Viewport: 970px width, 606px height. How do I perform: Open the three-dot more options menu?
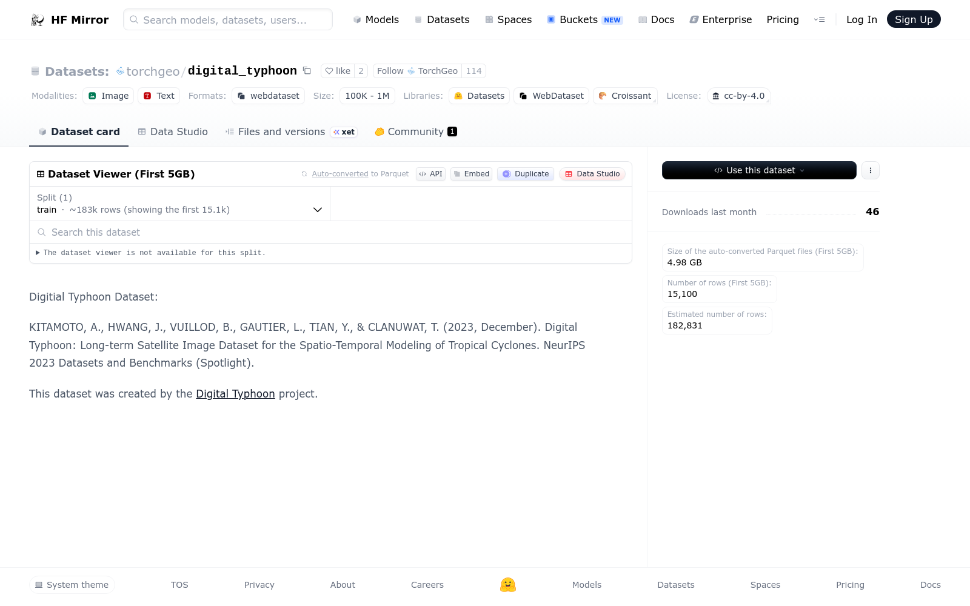tap(871, 170)
